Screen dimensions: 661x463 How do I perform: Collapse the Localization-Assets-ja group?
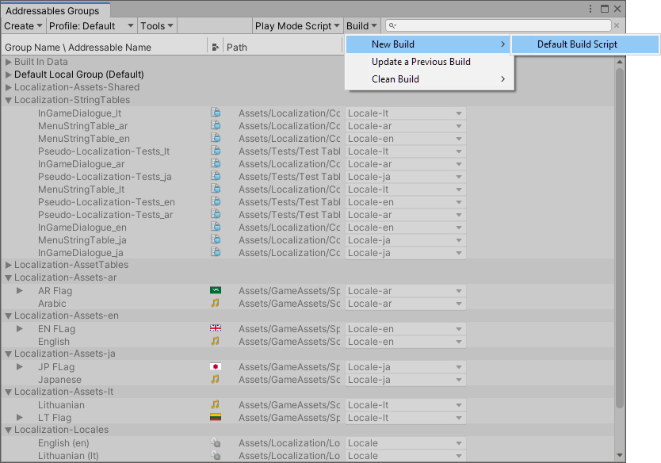(8, 354)
